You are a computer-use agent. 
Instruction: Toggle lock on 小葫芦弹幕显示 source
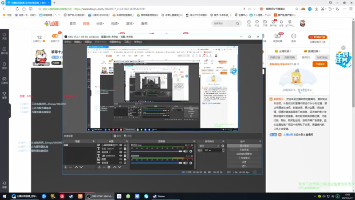[125, 145]
